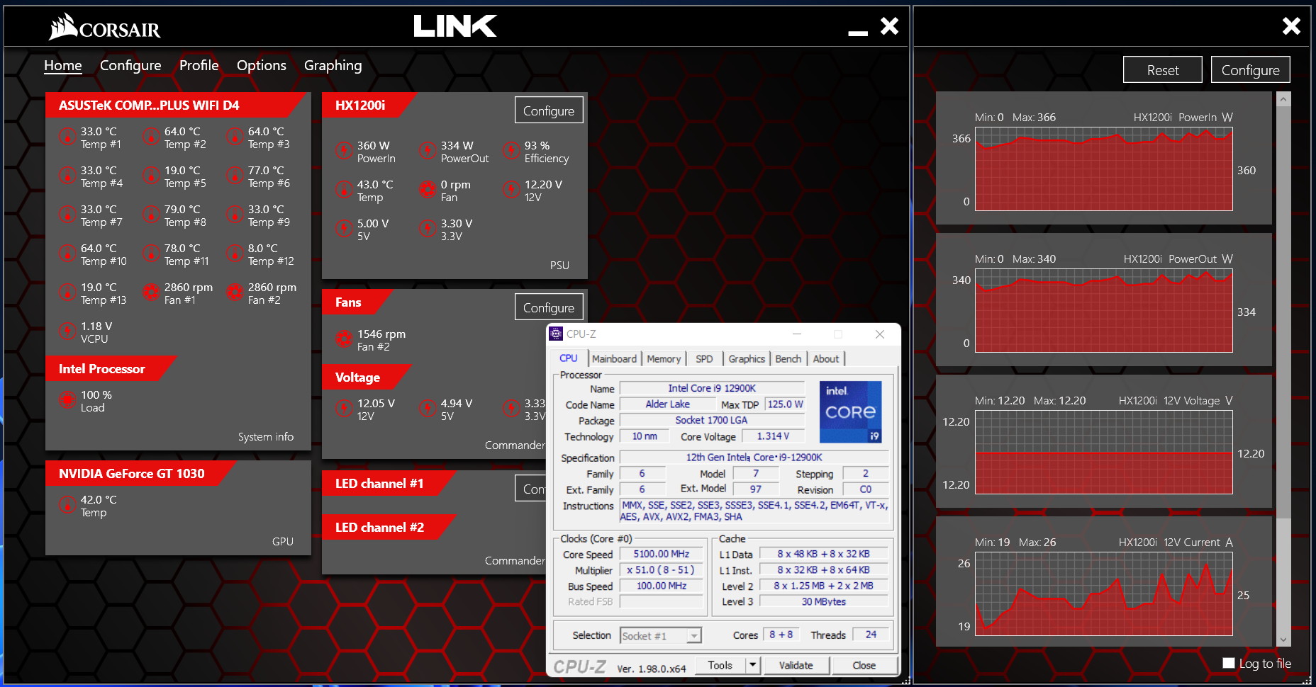Click the GT 1030 GPU Temp icon
The height and width of the screenshot is (687, 1316).
pos(67,504)
